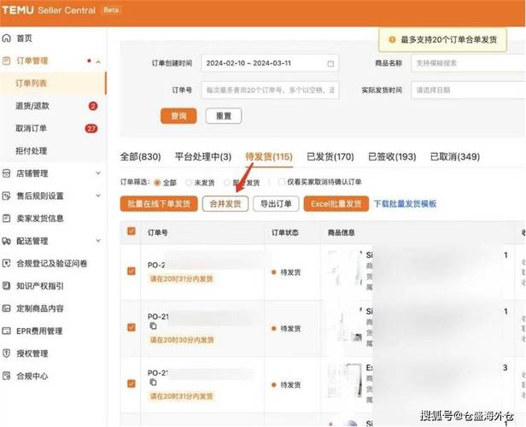The width and height of the screenshot is (526, 427).
Task: Uncheck checkbox for order due in 20时30分
Action: tap(131, 327)
